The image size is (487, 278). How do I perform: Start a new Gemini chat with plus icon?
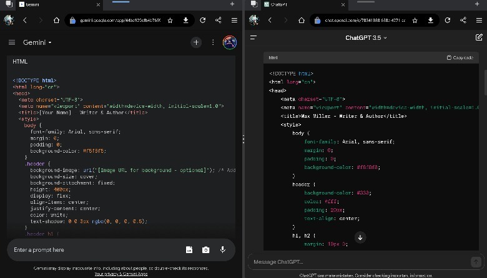196,42
